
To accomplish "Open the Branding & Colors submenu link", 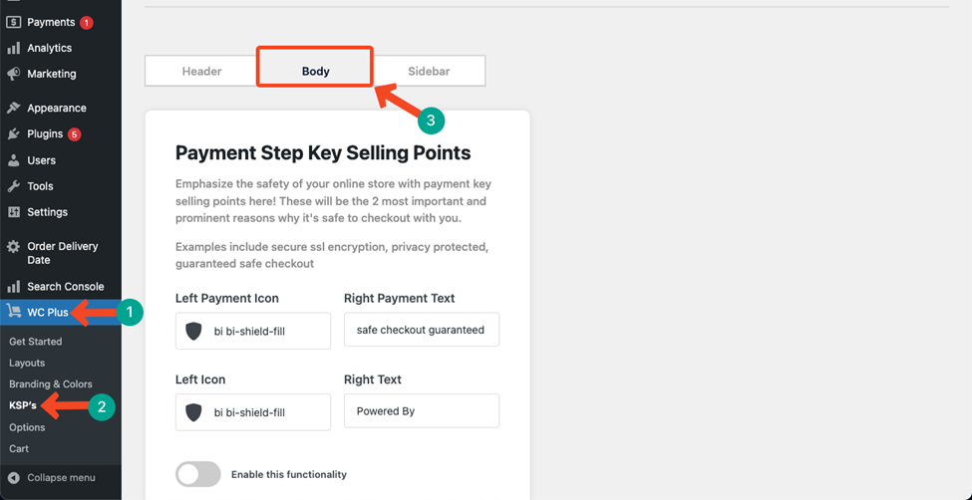I will pyautogui.click(x=51, y=384).
